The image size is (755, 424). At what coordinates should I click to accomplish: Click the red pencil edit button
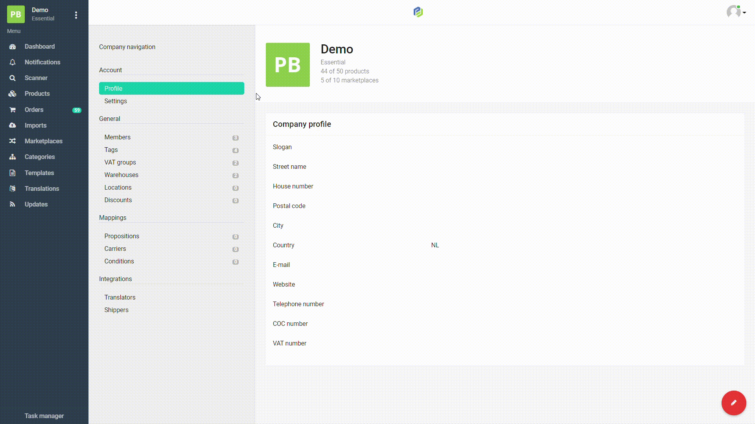click(734, 403)
